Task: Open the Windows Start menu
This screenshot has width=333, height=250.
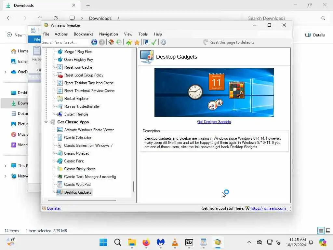Action: [103, 242]
